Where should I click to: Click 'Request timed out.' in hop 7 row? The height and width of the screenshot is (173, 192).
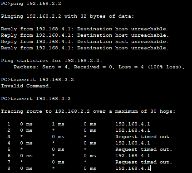(x=144, y=162)
